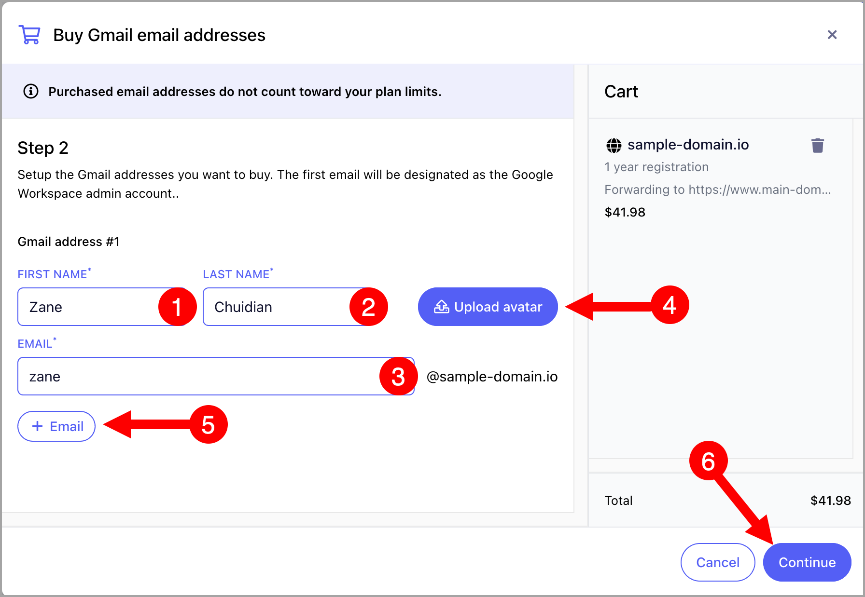Delete sample-domain.io from the cart

(817, 145)
